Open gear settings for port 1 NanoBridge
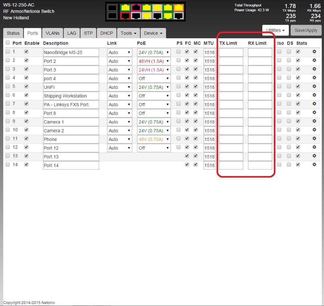 314,51
